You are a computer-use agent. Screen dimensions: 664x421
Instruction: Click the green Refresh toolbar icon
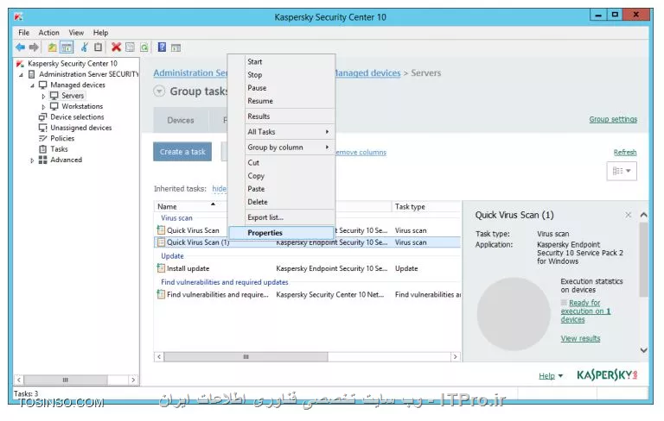click(144, 47)
